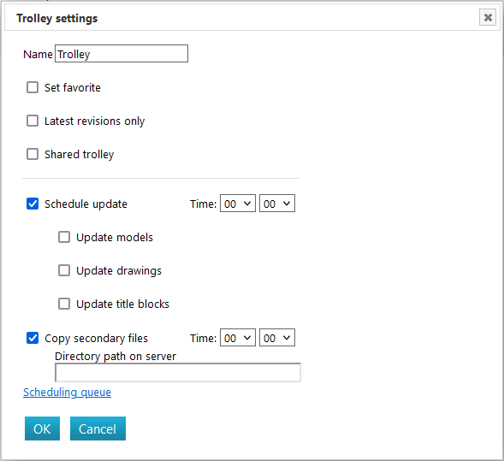Open Copy secondary files minutes dropdown
This screenshot has height=461, width=504.
pos(277,338)
